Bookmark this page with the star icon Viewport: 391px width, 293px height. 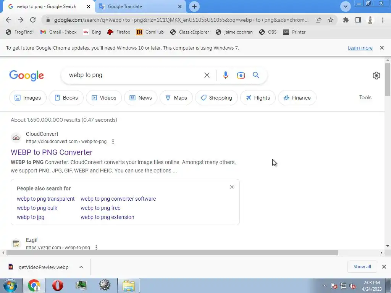[331, 20]
